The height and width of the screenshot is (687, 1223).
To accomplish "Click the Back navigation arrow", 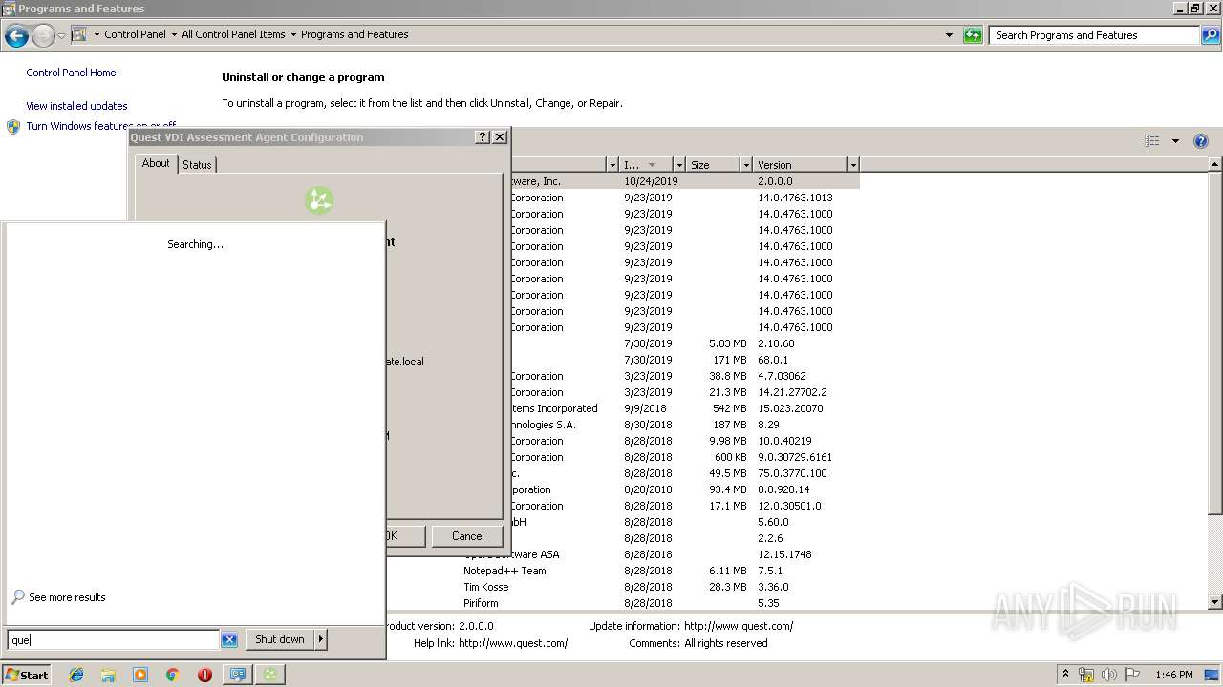I will (16, 36).
